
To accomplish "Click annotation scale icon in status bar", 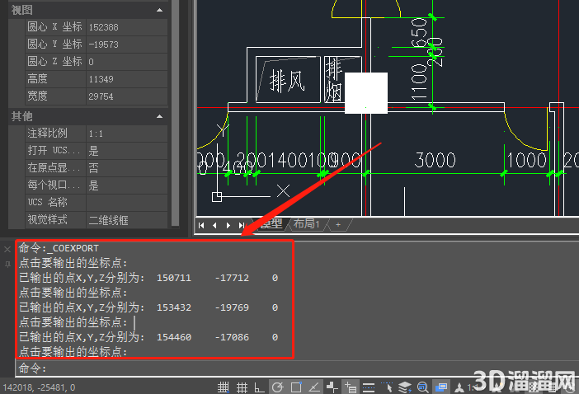I will click(459, 387).
